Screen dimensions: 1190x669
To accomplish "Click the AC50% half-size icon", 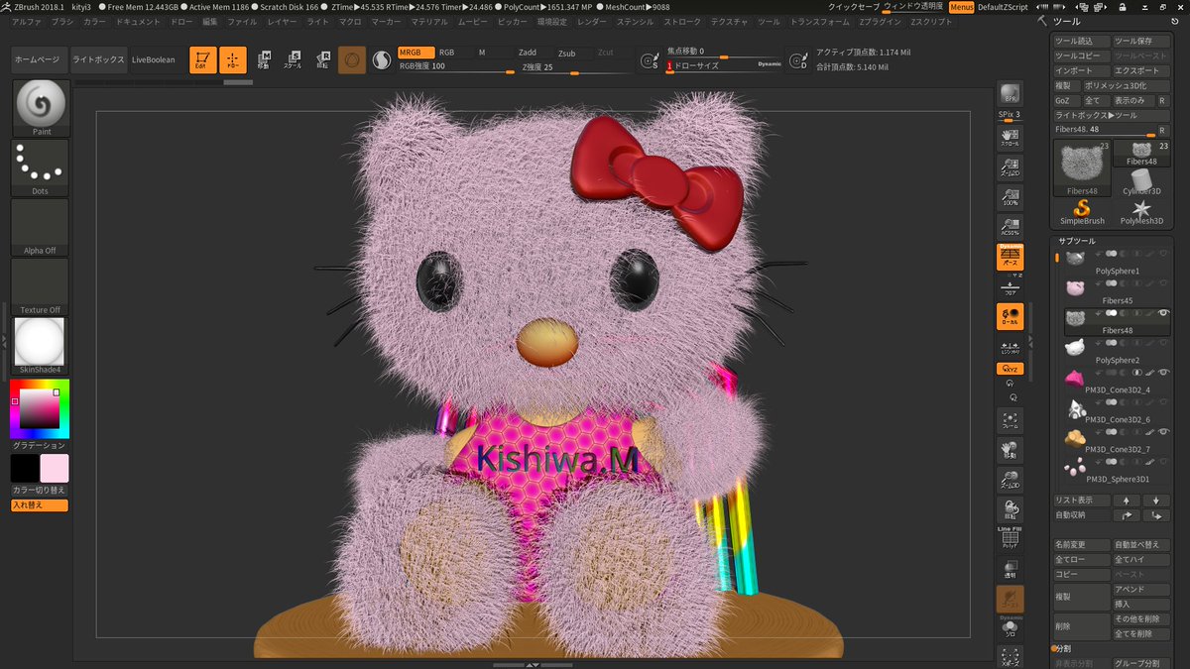I will tap(1010, 226).
